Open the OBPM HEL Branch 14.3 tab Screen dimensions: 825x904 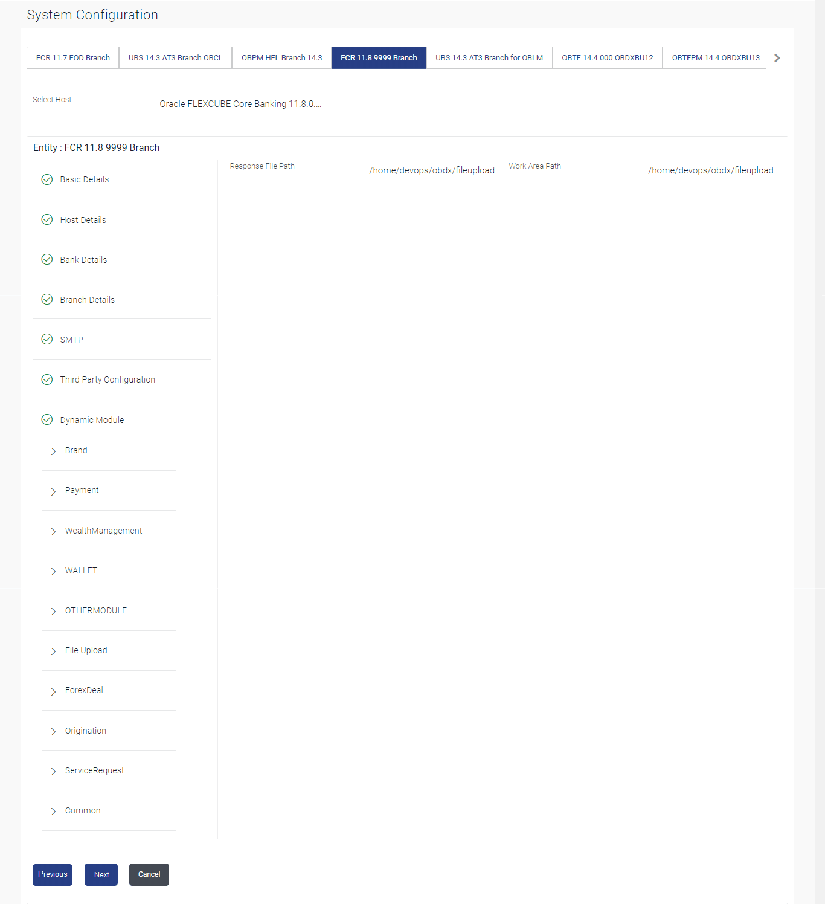click(281, 58)
